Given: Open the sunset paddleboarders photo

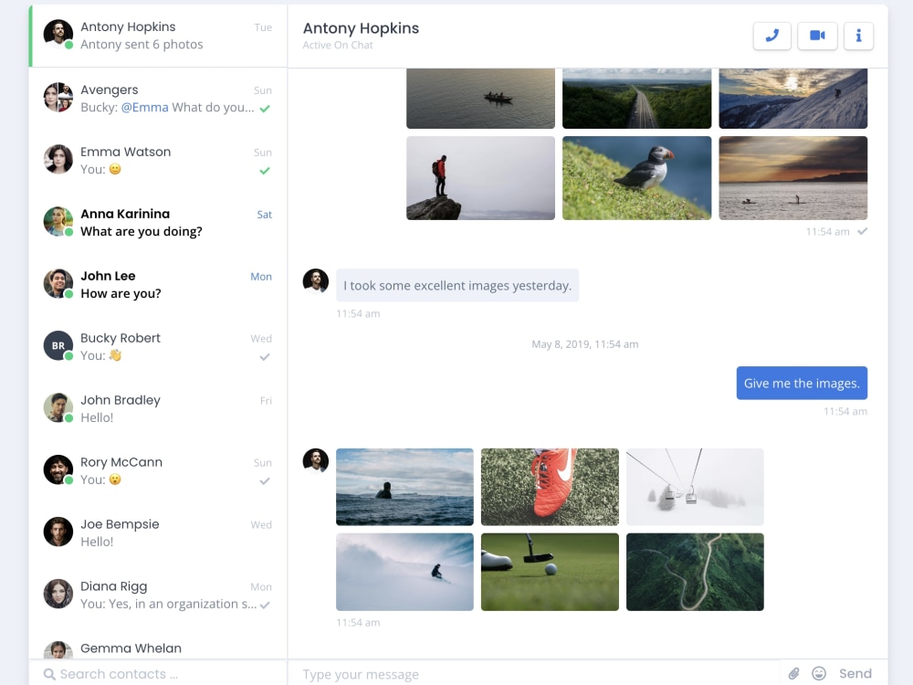Looking at the screenshot, I should click(x=793, y=178).
